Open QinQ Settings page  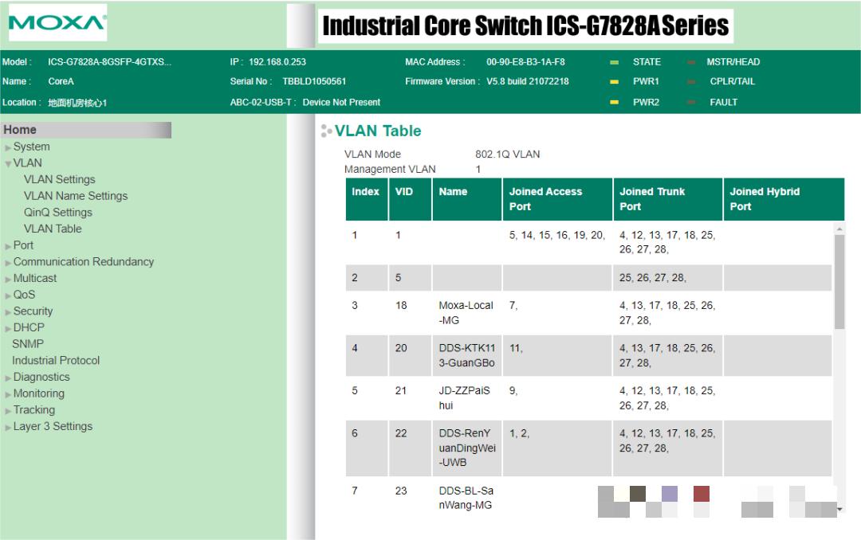pos(58,213)
